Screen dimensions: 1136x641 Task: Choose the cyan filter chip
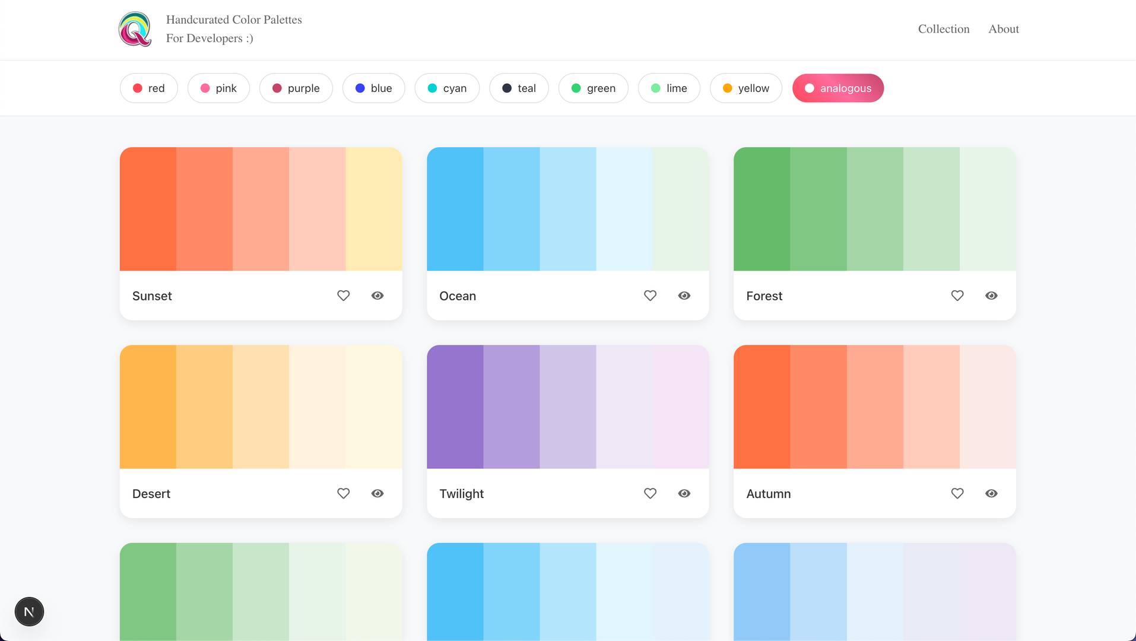pyautogui.click(x=447, y=88)
